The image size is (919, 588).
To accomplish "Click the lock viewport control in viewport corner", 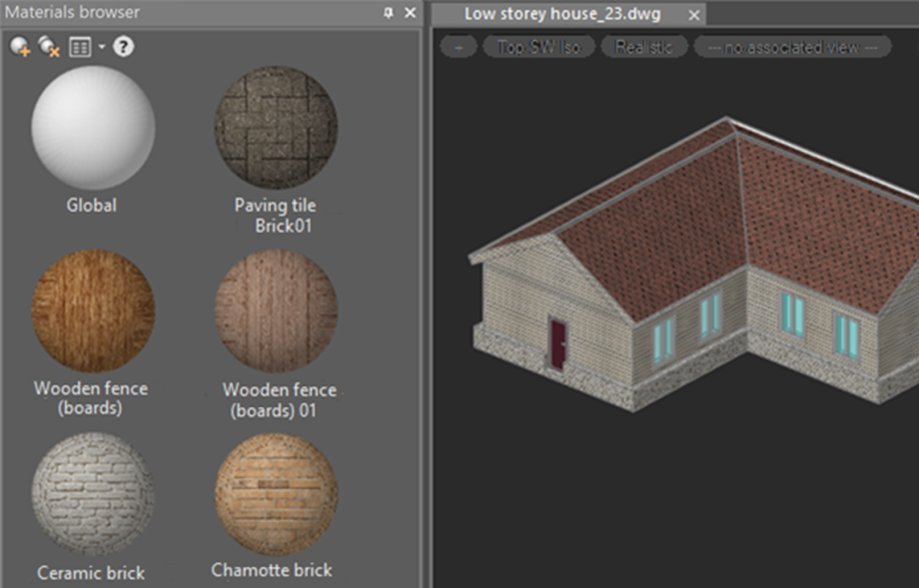I will 458,46.
